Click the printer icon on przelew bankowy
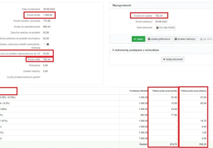 [x=176, y=39]
